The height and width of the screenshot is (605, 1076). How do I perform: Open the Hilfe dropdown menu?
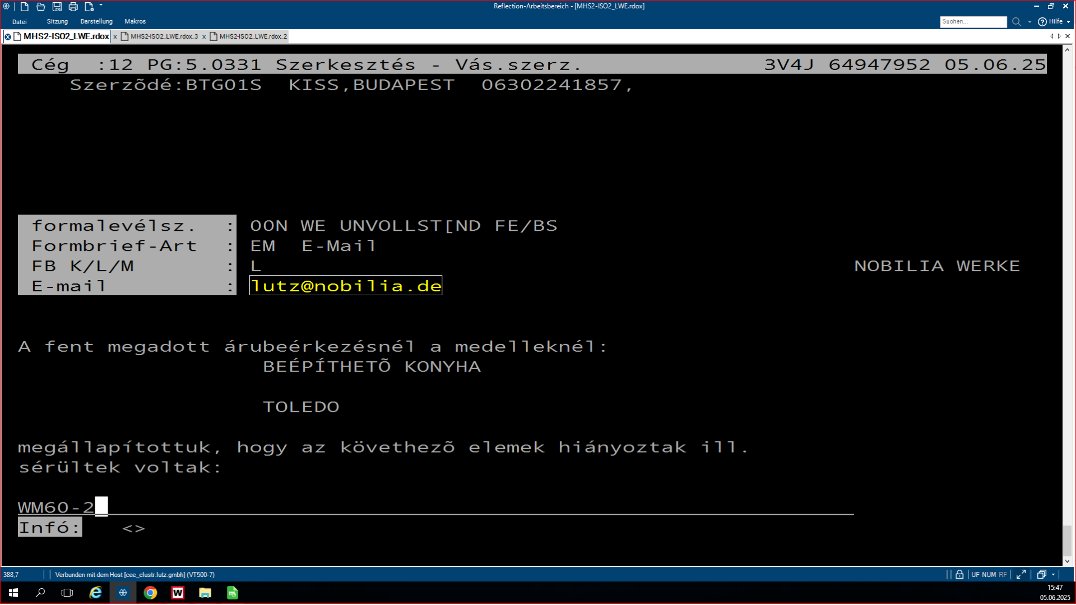[x=1054, y=22]
